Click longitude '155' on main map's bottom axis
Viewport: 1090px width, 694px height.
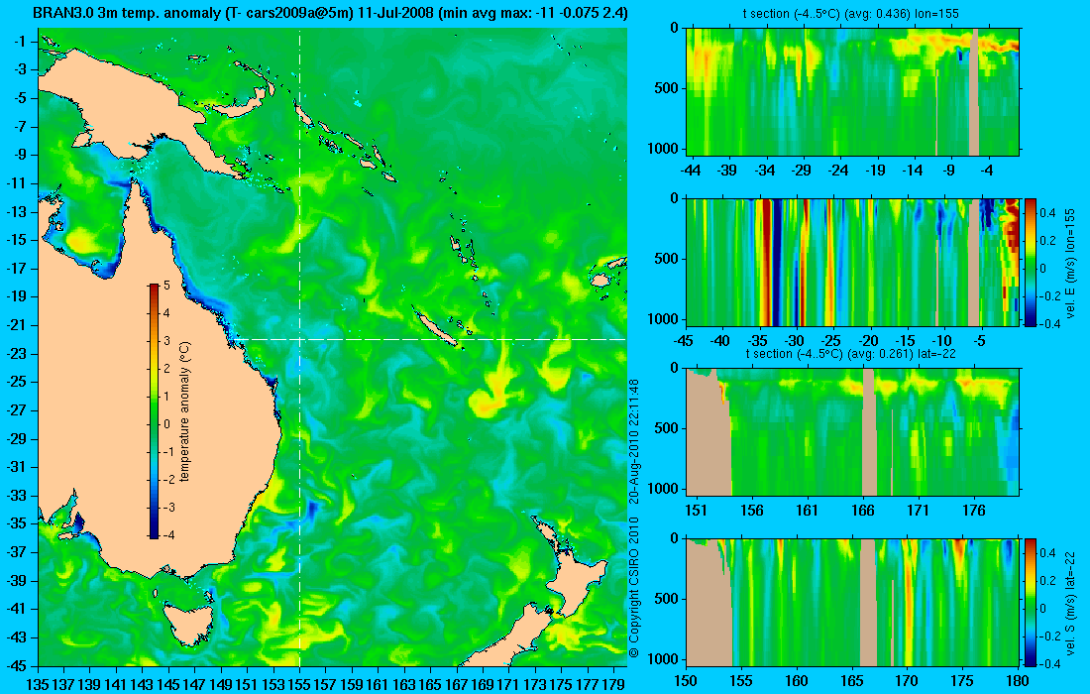[299, 684]
